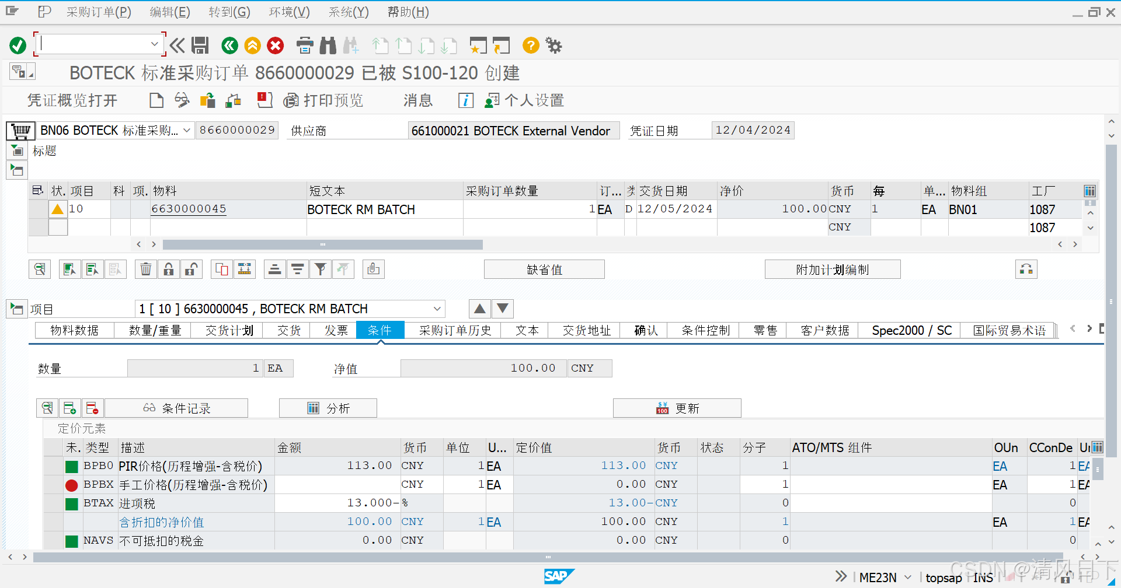Open the BN06 order type dropdown
Viewport: 1121px width, 588px height.
point(187,130)
